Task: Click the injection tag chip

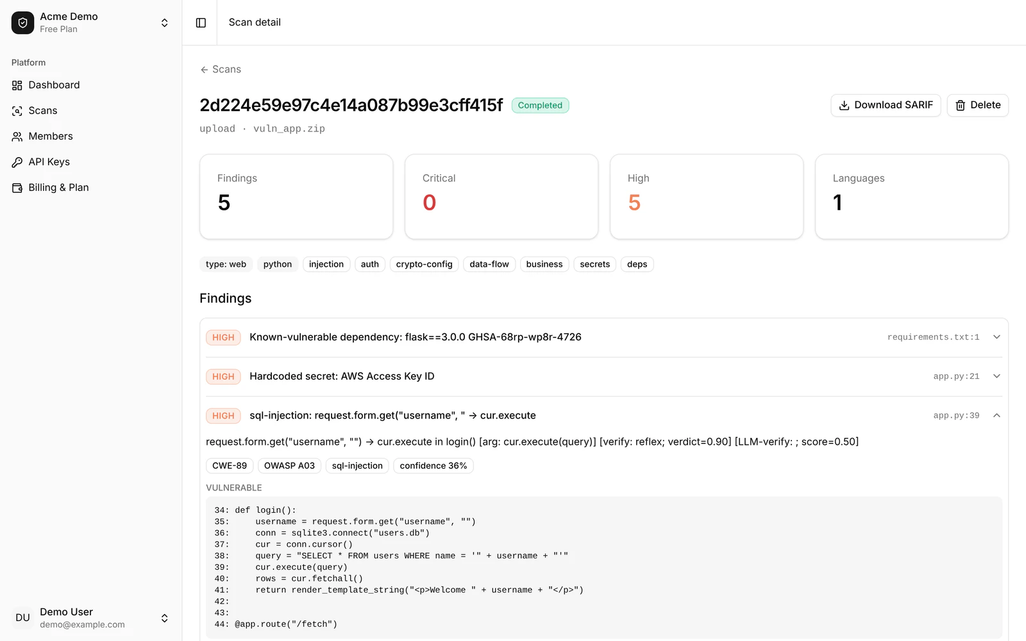Action: point(326,264)
